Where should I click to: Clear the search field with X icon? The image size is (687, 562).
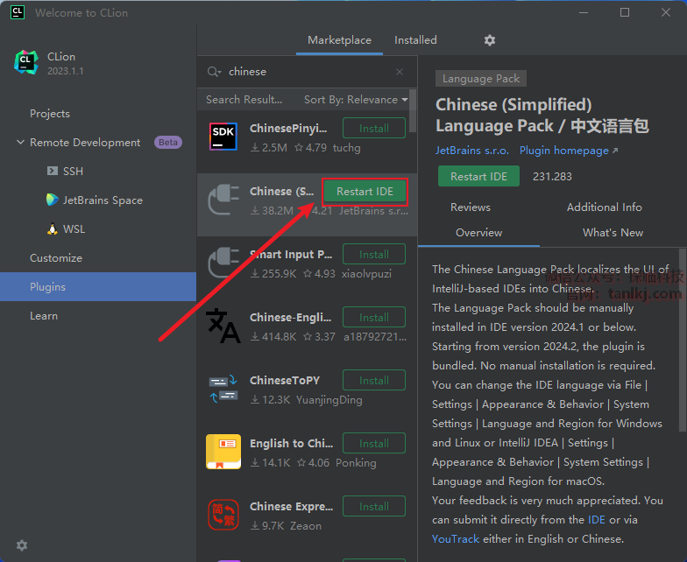(x=400, y=72)
